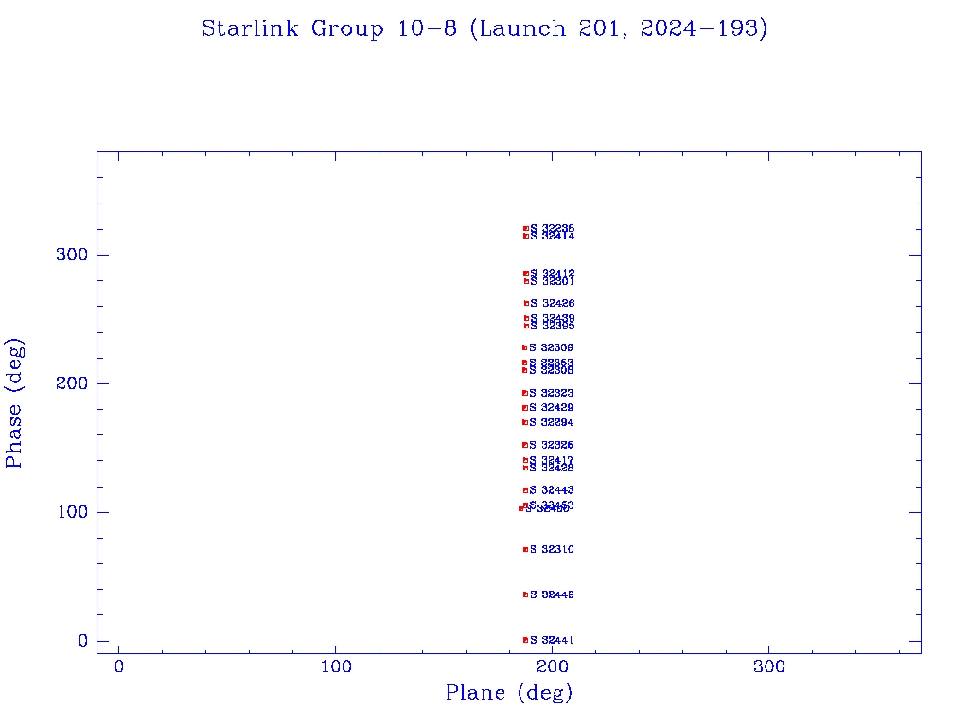Select the data point for S 32443

coord(525,490)
